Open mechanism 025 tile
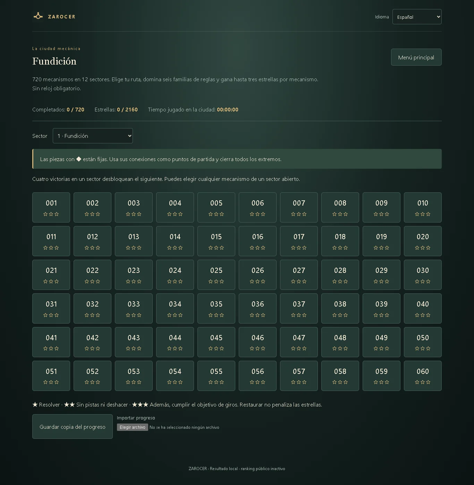This screenshot has width=474, height=485. [216, 275]
